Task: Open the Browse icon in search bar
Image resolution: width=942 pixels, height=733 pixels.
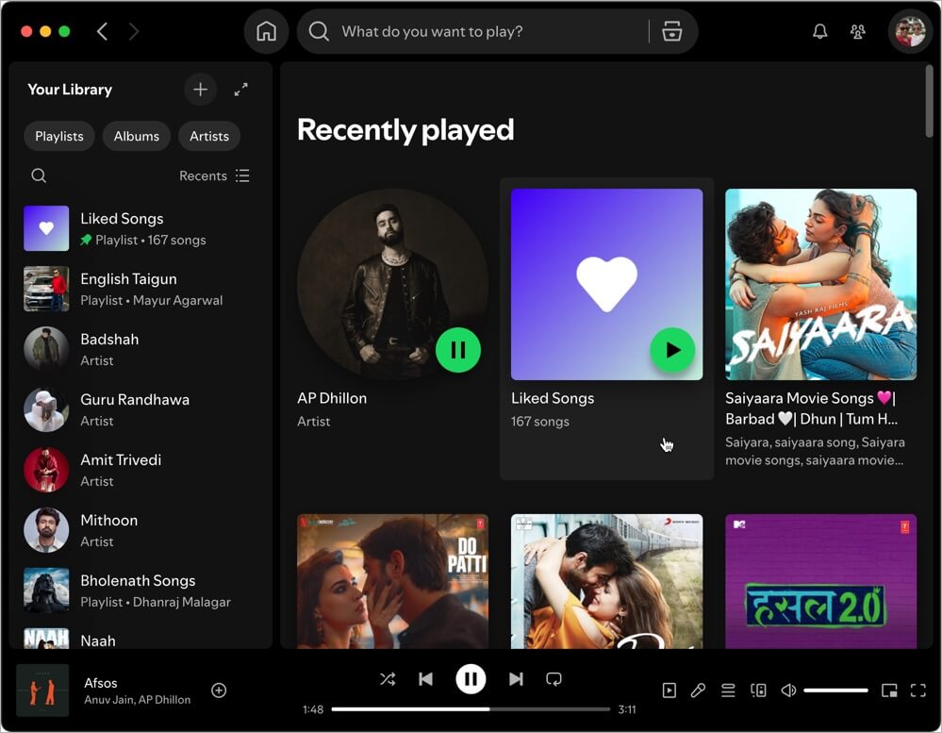Action: pos(671,31)
